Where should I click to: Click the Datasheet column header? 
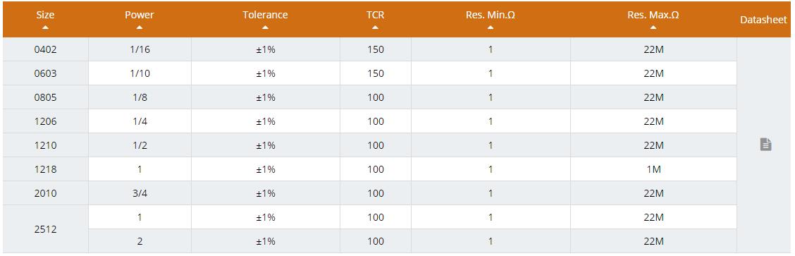click(763, 19)
